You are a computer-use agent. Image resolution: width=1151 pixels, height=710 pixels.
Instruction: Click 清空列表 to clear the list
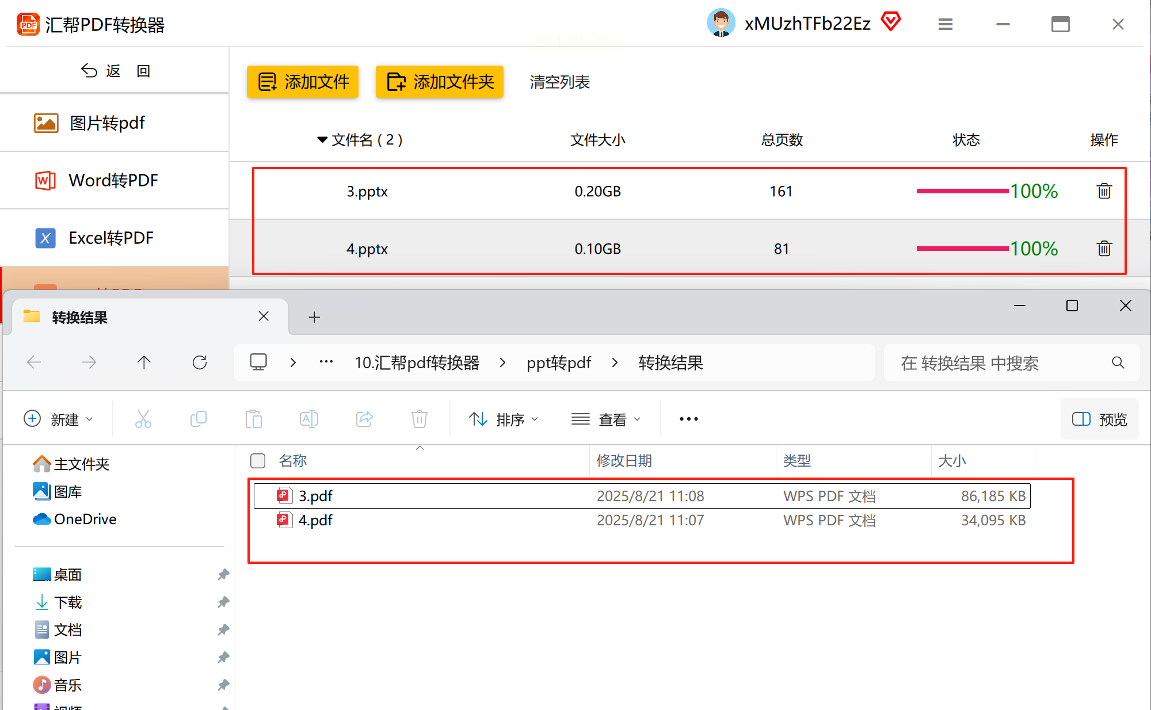click(x=559, y=82)
